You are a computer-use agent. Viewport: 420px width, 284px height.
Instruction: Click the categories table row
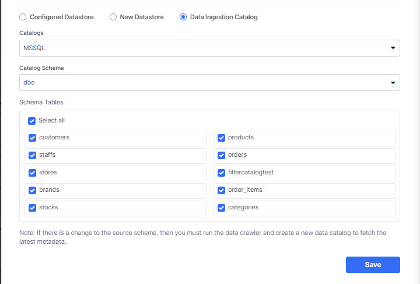click(x=304, y=209)
